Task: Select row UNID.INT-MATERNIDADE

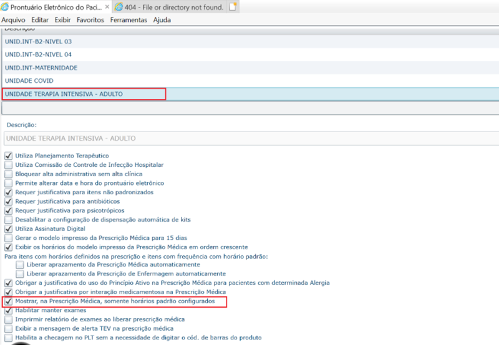Action: [251, 68]
